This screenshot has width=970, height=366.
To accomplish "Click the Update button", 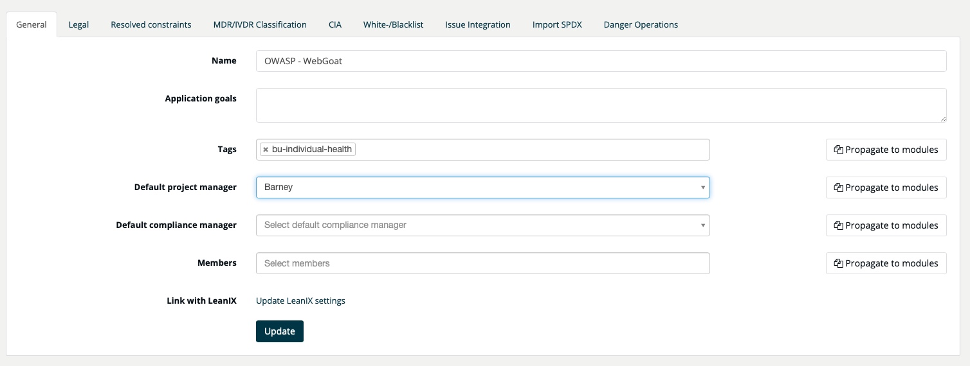I will pos(280,331).
